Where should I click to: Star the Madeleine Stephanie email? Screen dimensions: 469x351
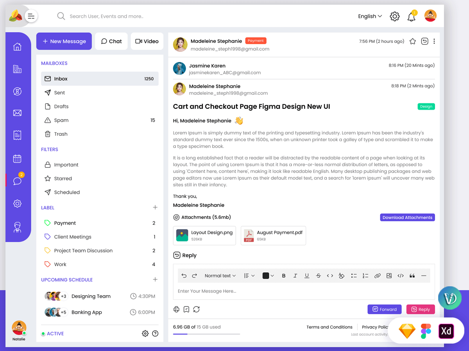(x=413, y=41)
